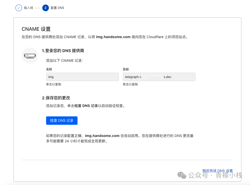Viewport: 250px width, 185px height.
Task: Click 单击以复制 hint under name field
Action: tap(54, 84)
